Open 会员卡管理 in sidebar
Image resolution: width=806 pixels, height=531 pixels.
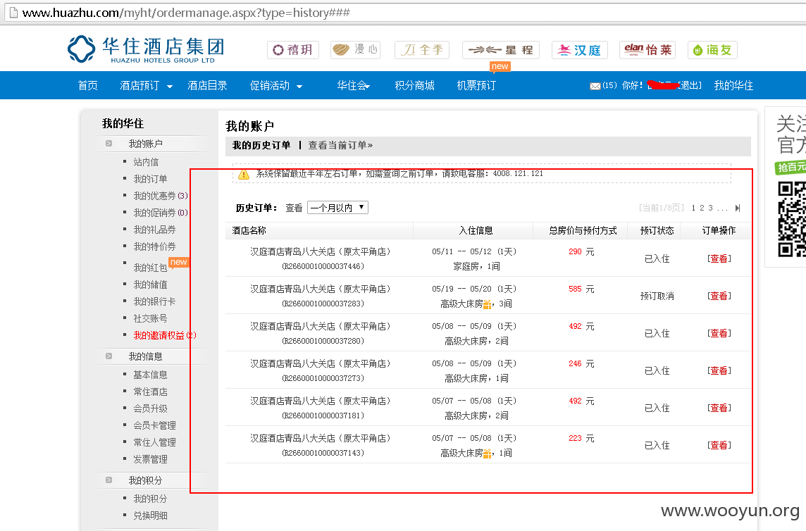[x=154, y=425]
